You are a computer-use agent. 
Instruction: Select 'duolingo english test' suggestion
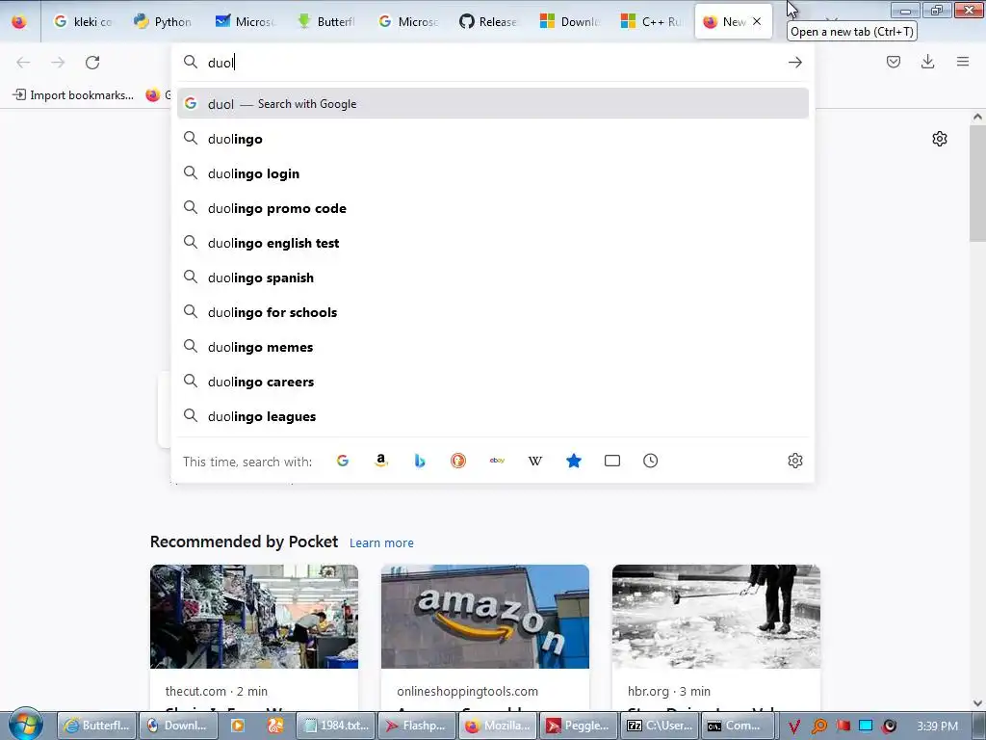click(492, 243)
